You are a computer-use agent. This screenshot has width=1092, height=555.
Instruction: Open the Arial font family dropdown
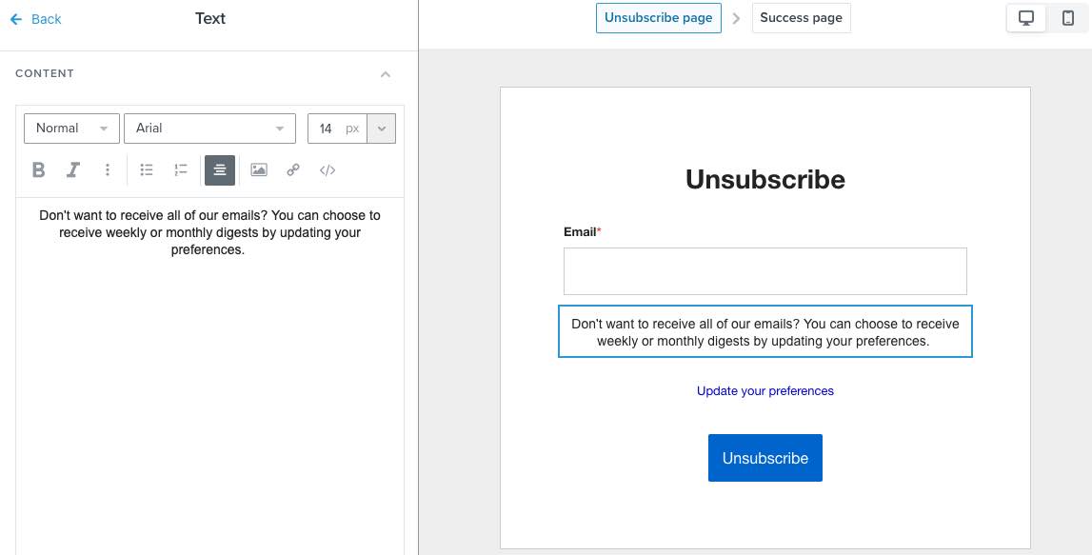(209, 128)
